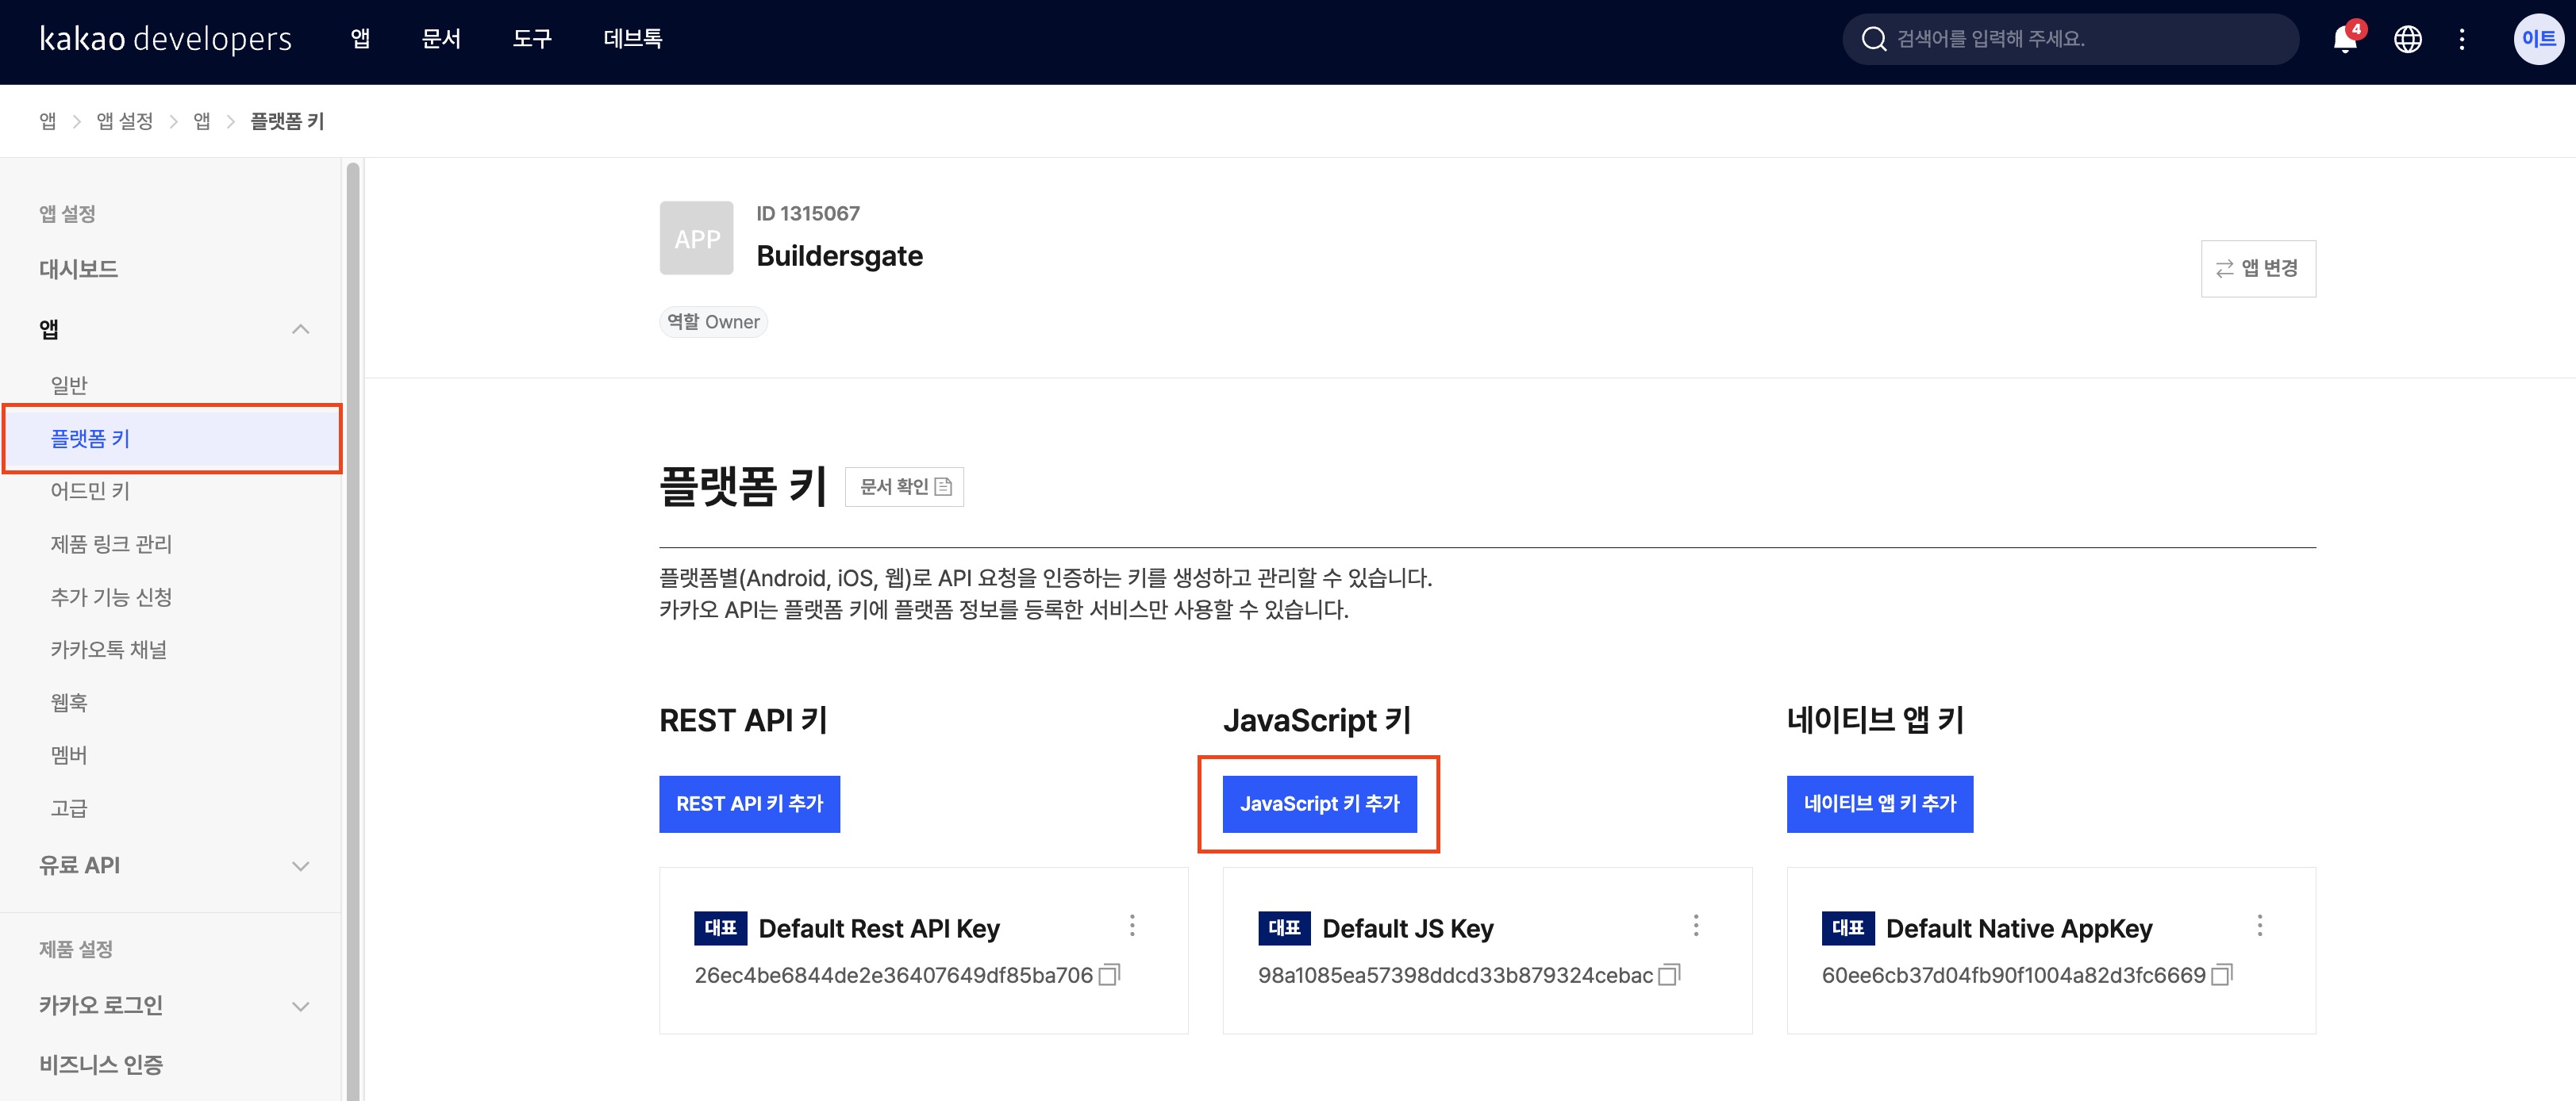Focus the search input field

pos(2070,39)
